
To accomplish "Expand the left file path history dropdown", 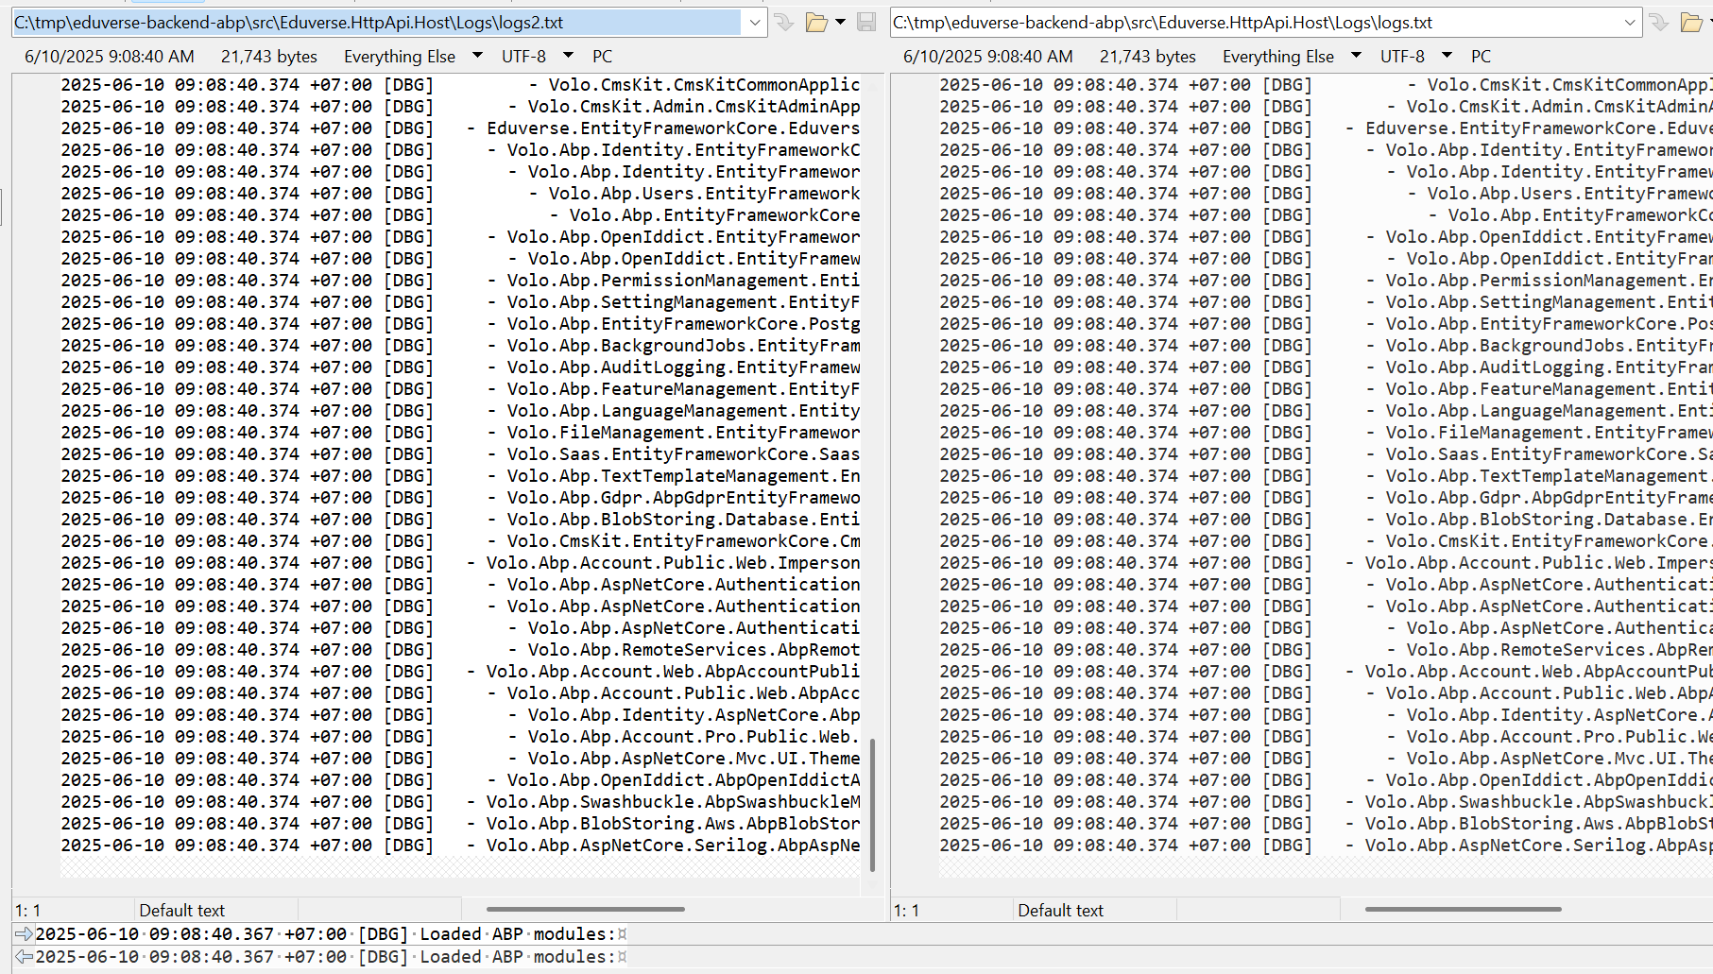I will [754, 23].
